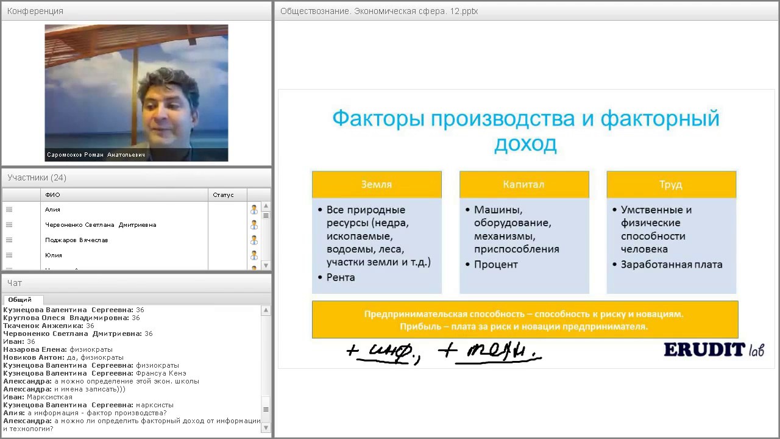Sort participants by ФИО column header
The image size is (780, 439).
coord(125,195)
